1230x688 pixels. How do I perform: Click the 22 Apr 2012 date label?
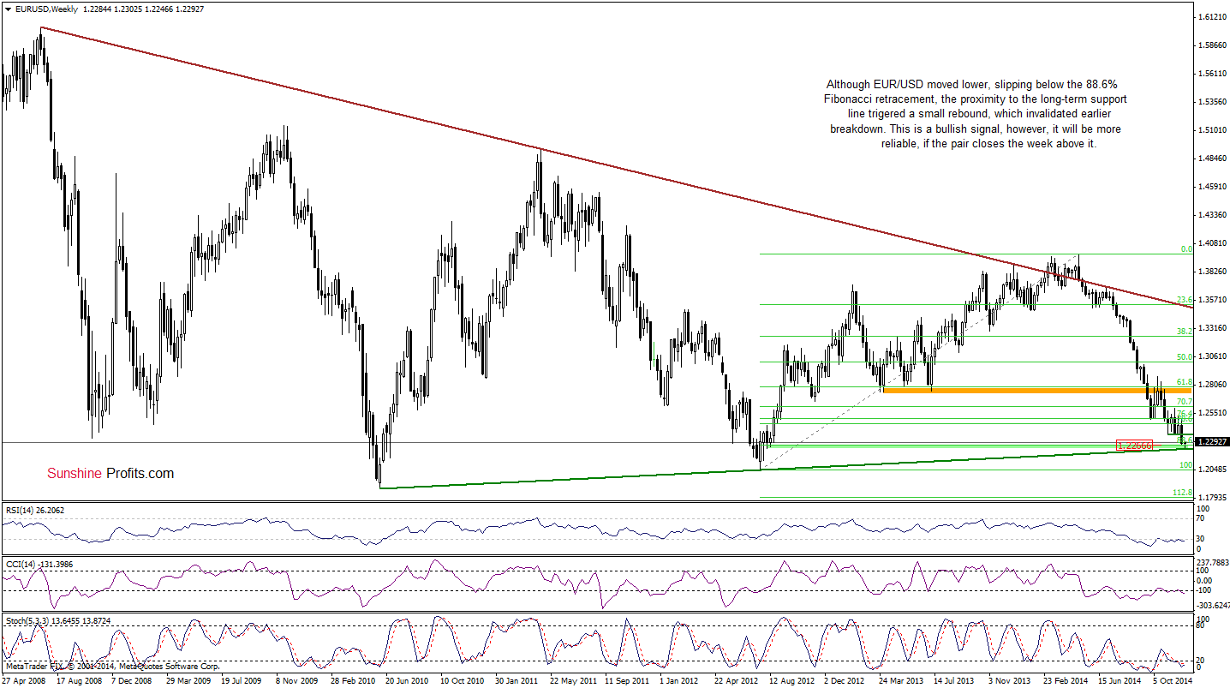[735, 680]
